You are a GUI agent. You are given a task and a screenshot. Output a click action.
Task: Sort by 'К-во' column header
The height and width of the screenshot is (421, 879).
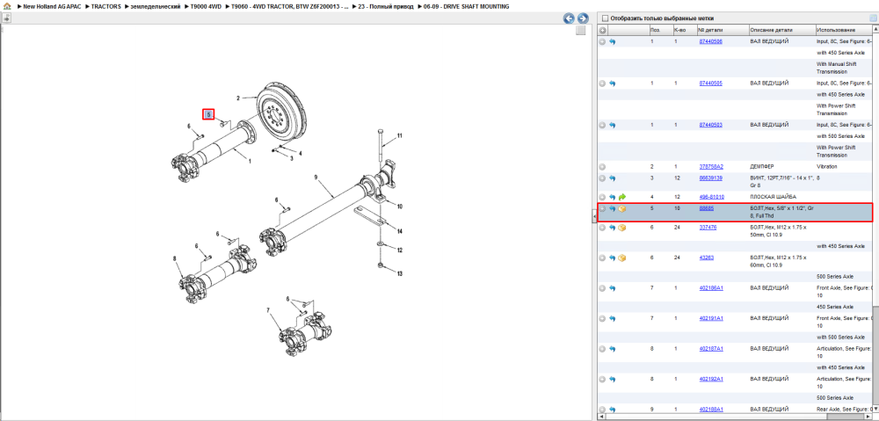(684, 30)
